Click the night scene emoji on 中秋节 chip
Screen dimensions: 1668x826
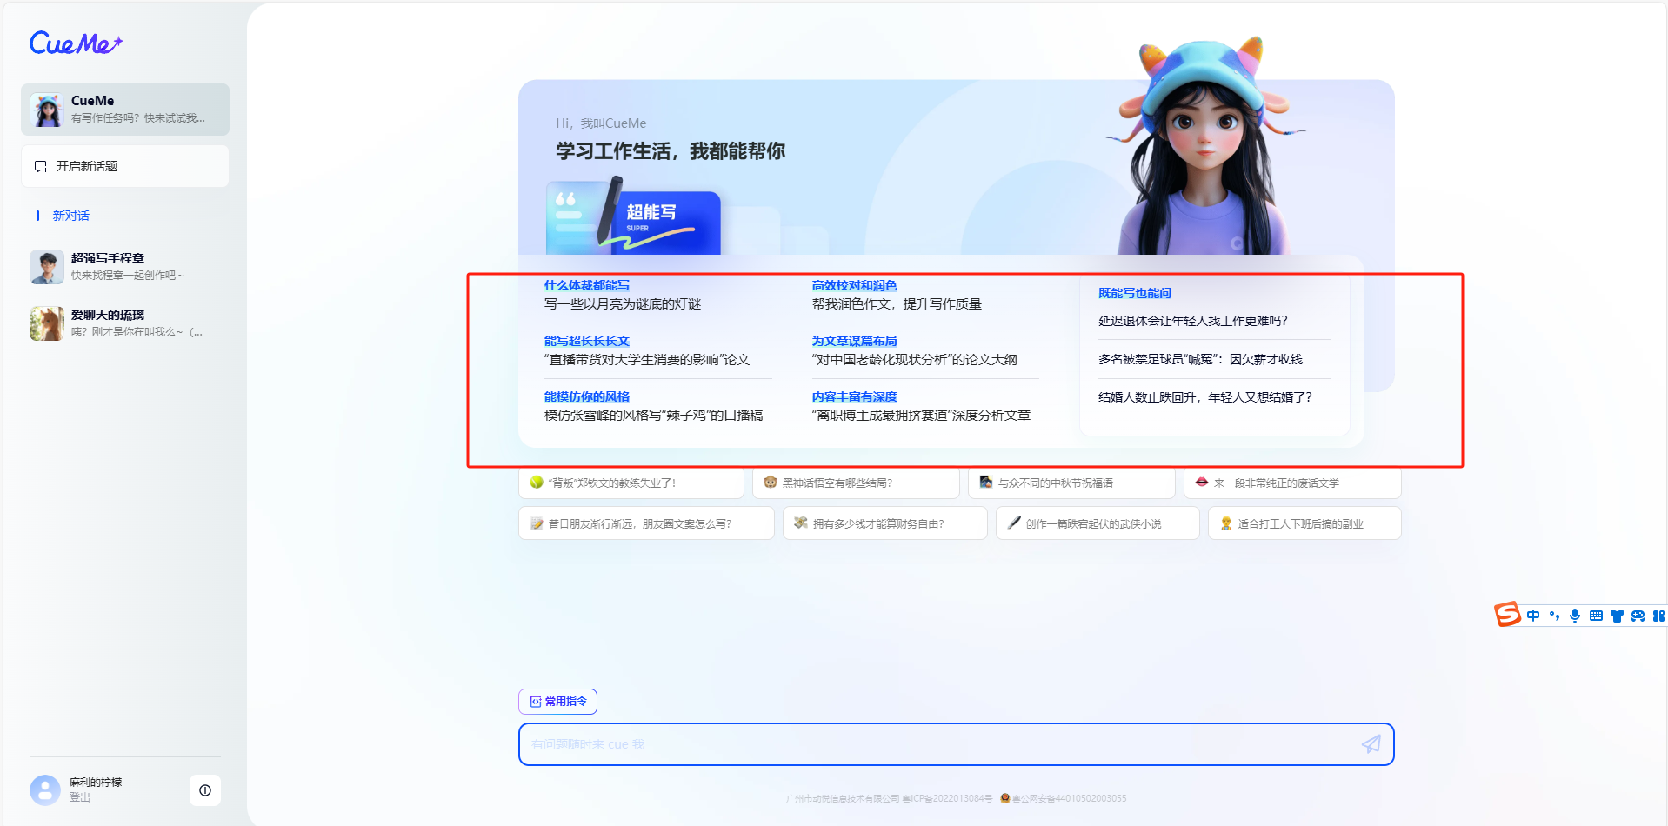tap(986, 482)
